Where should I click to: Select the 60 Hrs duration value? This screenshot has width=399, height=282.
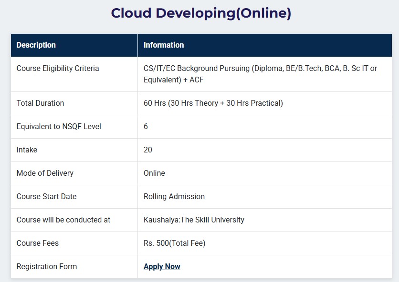tap(213, 103)
